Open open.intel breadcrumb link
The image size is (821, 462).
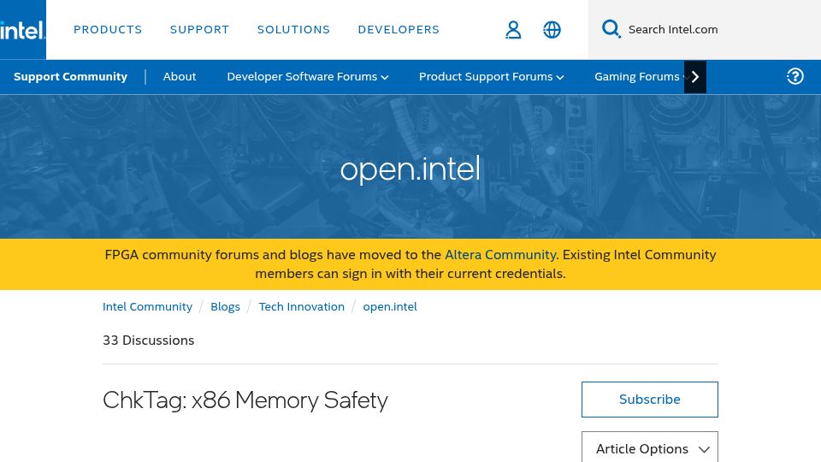coord(390,306)
